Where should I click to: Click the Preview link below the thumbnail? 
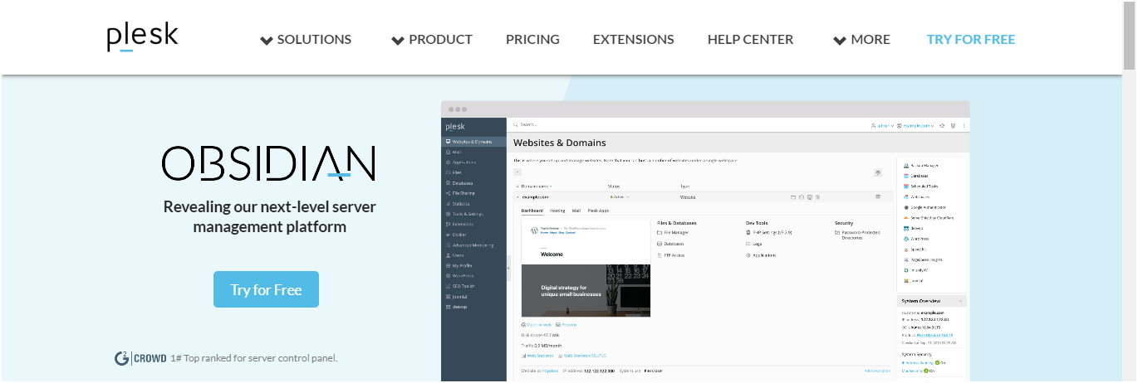coord(567,325)
